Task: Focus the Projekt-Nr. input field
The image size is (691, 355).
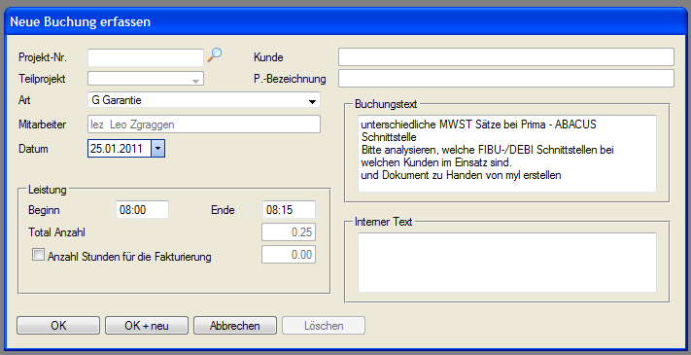Action: (x=146, y=57)
